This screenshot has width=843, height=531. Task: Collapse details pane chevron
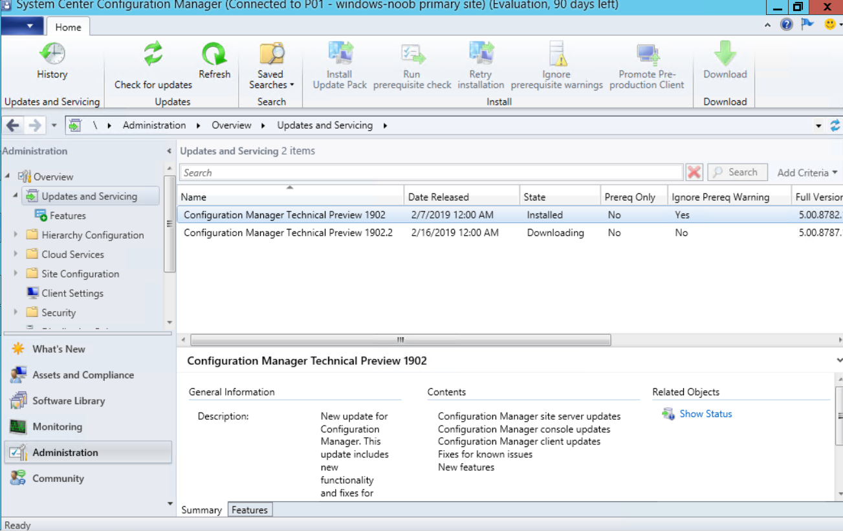[839, 360]
